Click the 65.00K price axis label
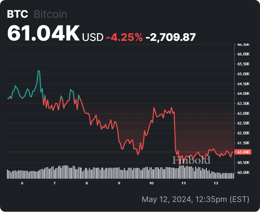260x212 pixels. click(x=244, y=74)
